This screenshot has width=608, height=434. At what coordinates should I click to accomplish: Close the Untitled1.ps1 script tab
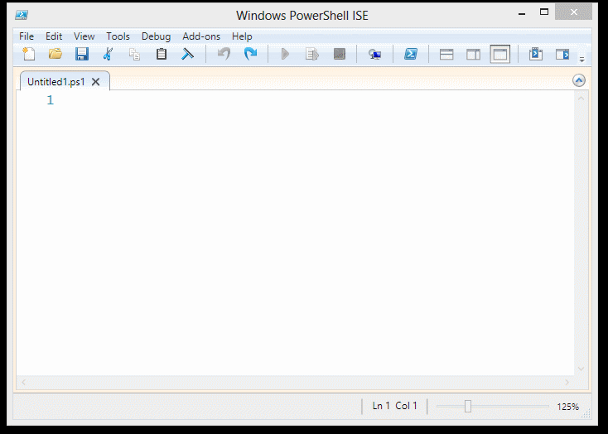pyautogui.click(x=96, y=82)
